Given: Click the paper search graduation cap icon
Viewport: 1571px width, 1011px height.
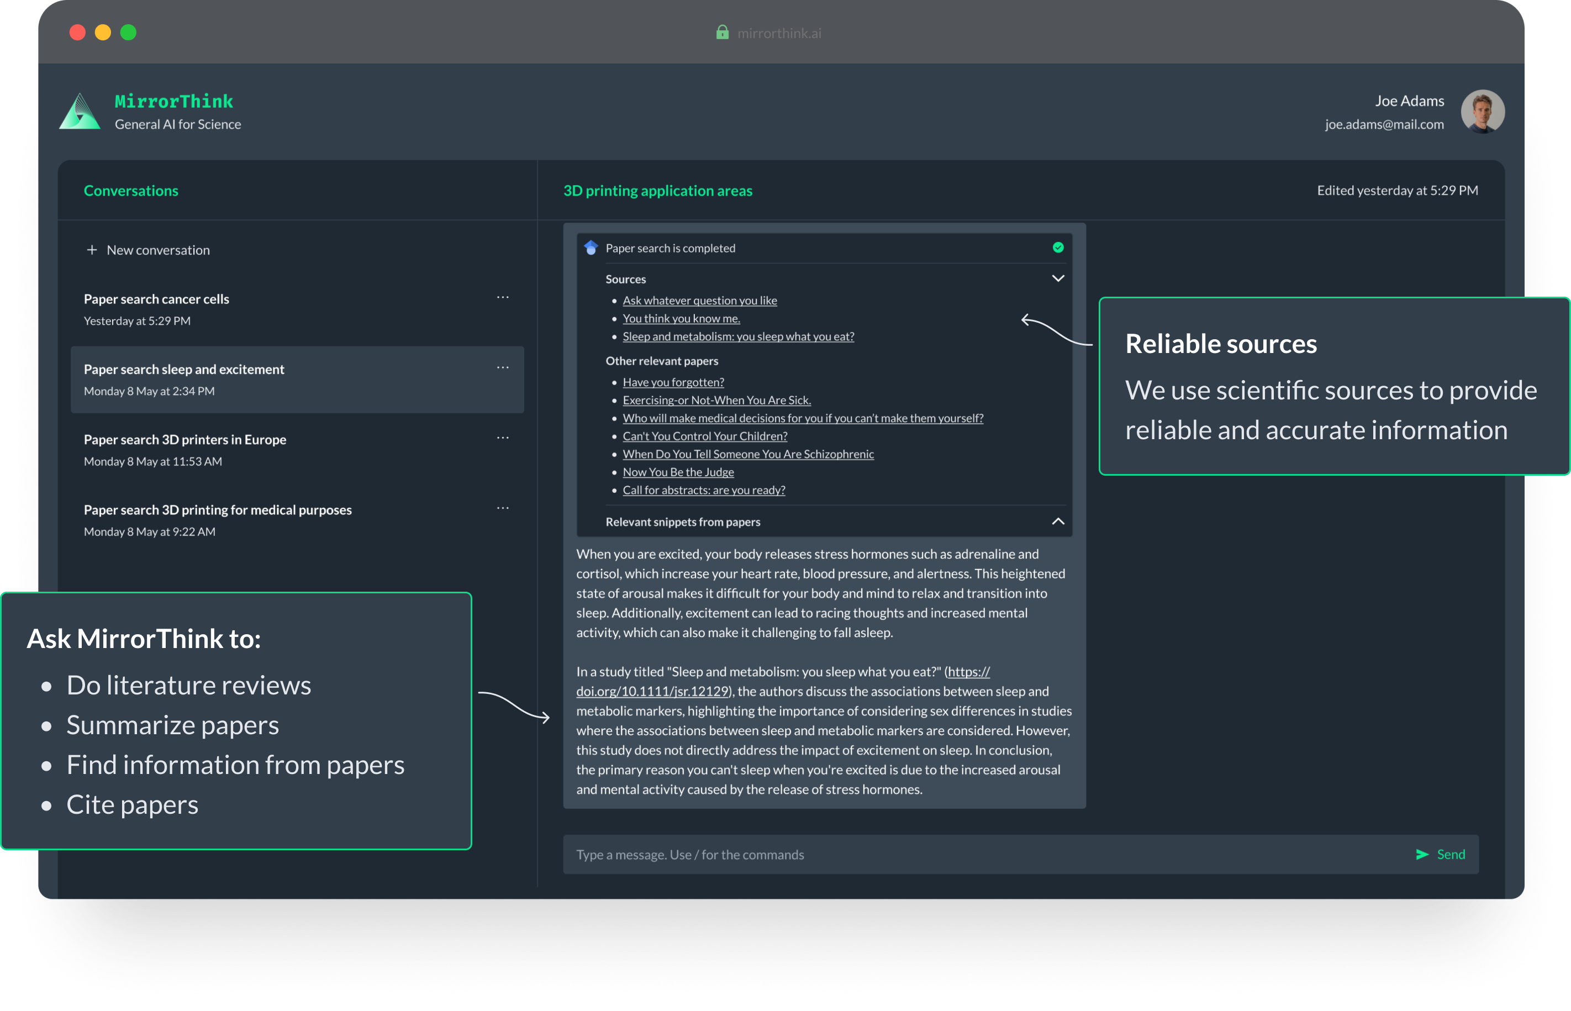Looking at the screenshot, I should click(591, 248).
